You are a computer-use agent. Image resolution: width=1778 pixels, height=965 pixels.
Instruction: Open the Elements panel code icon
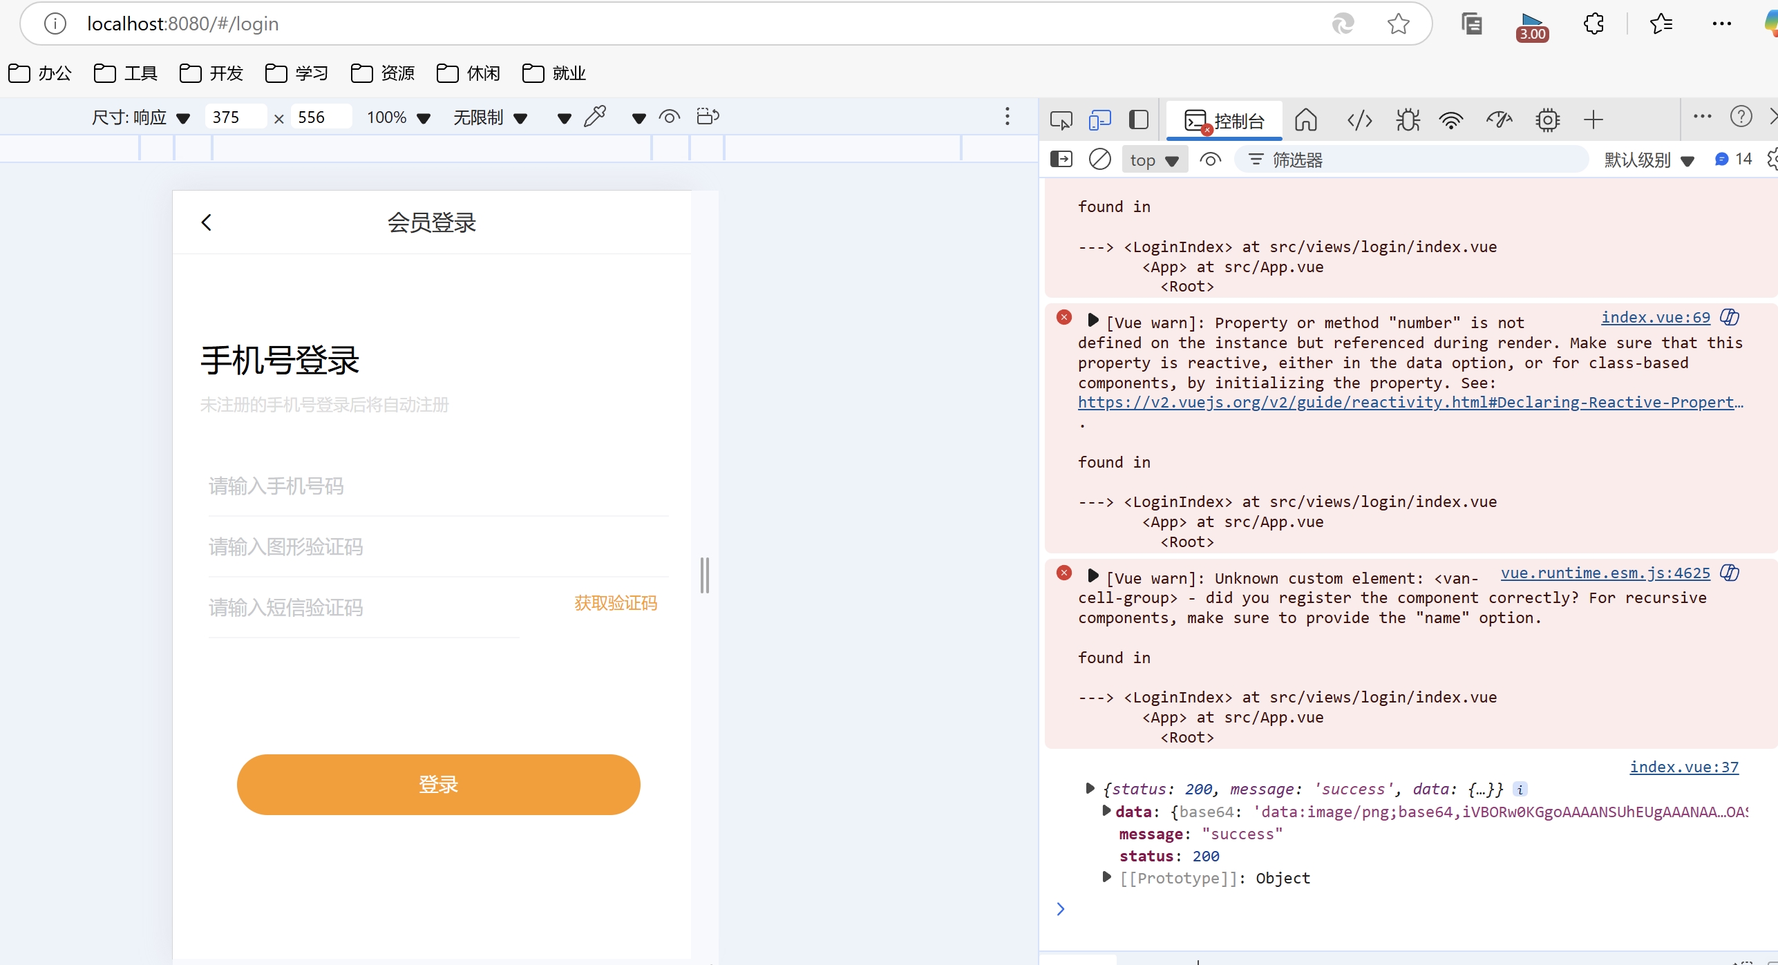[x=1359, y=120]
